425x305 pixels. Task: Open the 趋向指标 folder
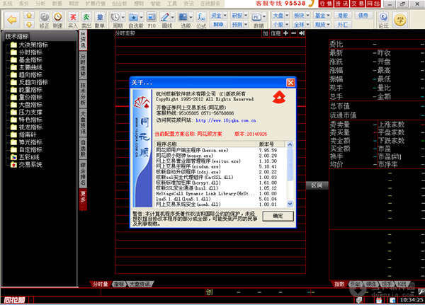(26, 75)
